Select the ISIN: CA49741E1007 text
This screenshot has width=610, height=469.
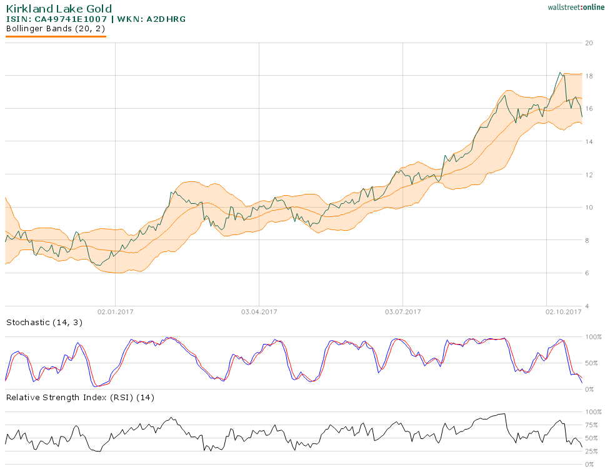pyautogui.click(x=56, y=19)
